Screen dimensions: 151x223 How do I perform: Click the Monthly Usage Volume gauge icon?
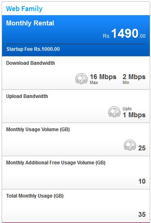pyautogui.click(x=130, y=145)
